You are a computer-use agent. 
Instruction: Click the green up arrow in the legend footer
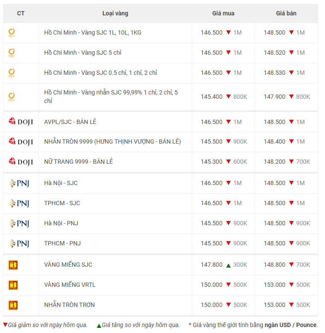(99, 326)
